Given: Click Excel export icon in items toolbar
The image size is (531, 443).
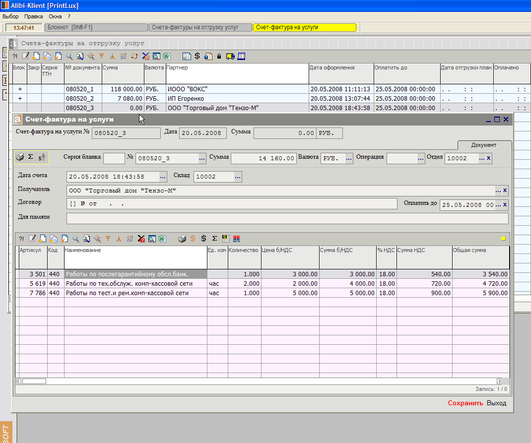Looking at the screenshot, I should tap(163, 239).
